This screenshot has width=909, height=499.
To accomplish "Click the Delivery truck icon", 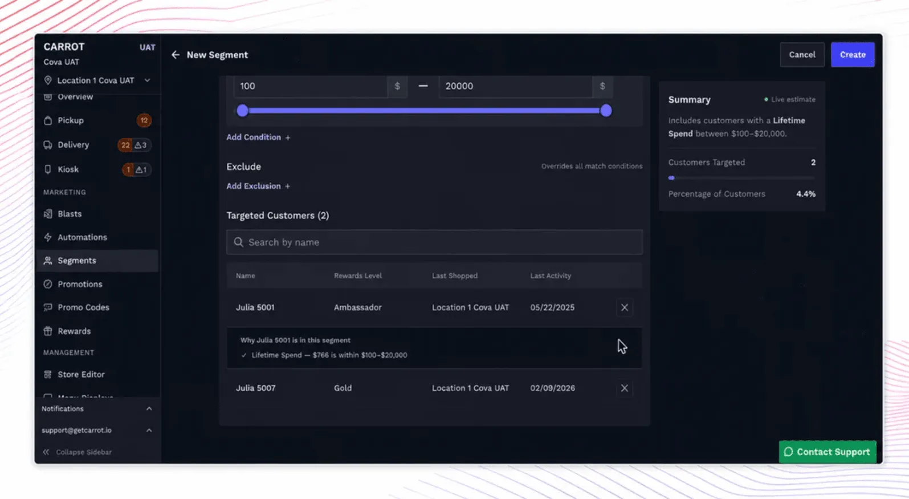I will 48,145.
